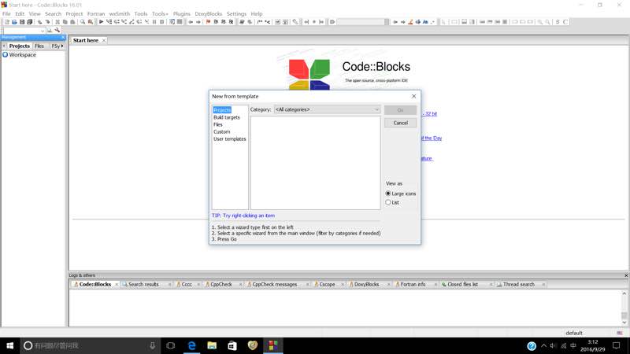This screenshot has height=354, width=630.
Task: Open the File menu
Action: click(6, 13)
